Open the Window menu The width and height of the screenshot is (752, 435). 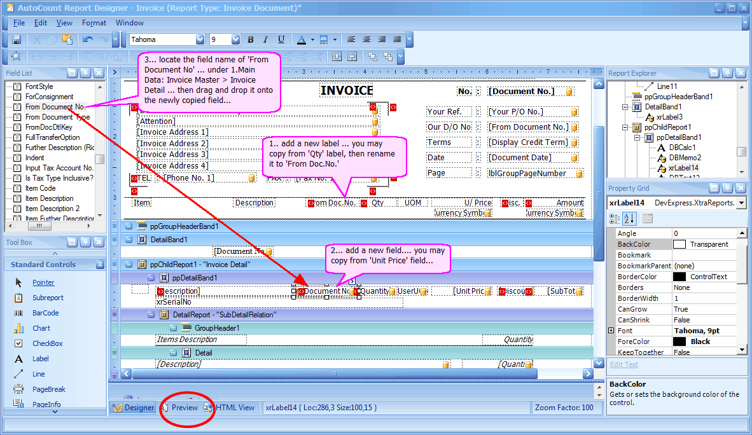coord(130,22)
